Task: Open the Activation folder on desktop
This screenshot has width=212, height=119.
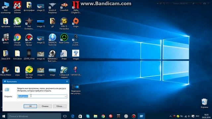Action: coord(17,55)
